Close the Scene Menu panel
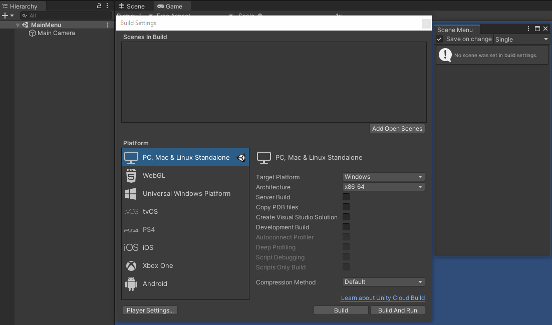This screenshot has width=552, height=325. 545,29
